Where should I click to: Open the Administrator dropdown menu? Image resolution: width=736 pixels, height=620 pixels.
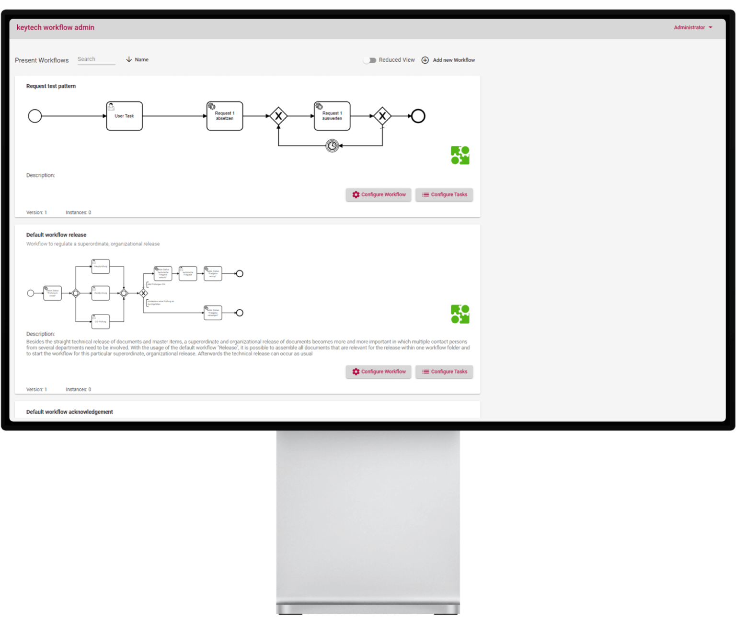(692, 27)
